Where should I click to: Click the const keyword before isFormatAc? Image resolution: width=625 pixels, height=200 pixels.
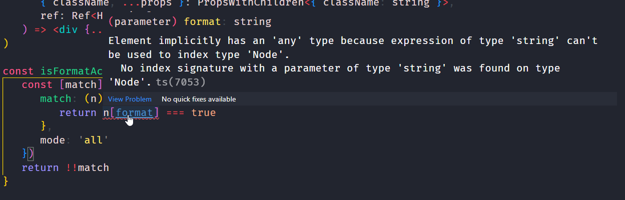(x=19, y=71)
